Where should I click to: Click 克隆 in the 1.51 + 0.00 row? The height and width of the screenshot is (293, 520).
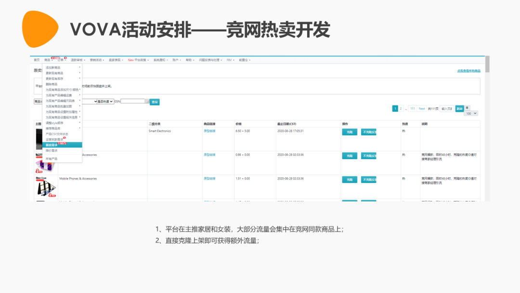tap(350, 180)
